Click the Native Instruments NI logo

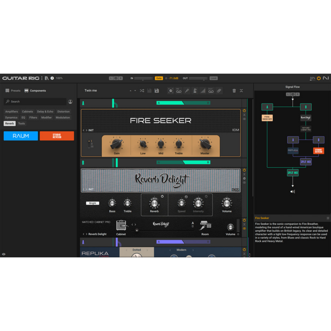point(326,78)
